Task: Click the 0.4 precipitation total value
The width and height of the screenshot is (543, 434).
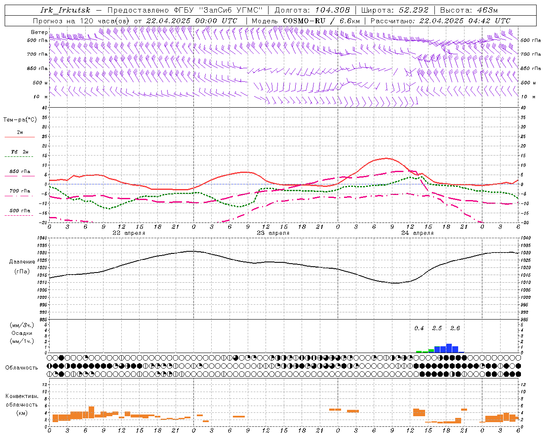Action: [419, 328]
